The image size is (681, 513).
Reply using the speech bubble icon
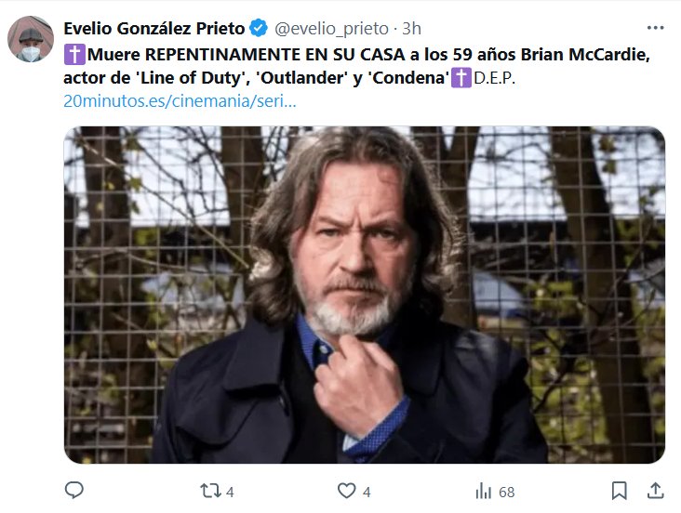[x=75, y=490]
